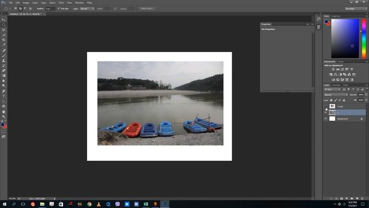
Task: Open the File menu
Action: coord(10,2)
